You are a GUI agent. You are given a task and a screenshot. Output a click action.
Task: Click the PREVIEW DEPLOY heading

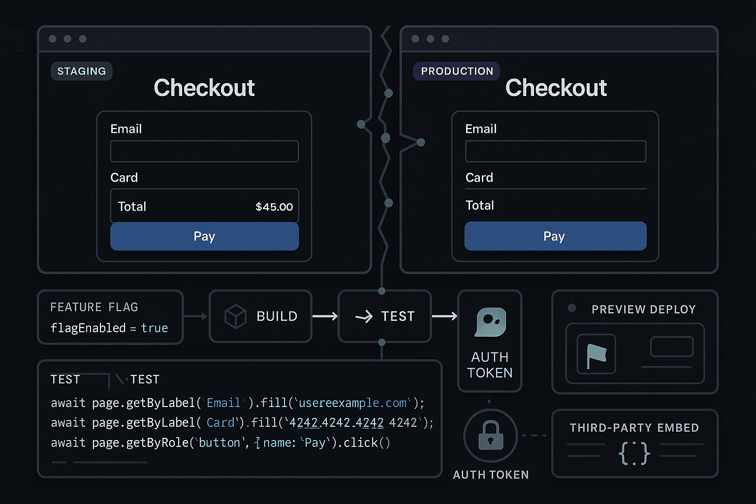coord(644,309)
